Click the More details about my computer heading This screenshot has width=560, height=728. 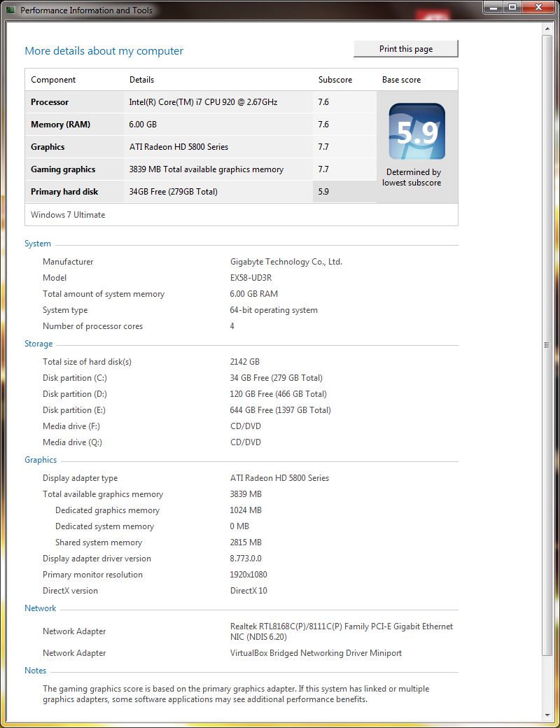pos(104,51)
